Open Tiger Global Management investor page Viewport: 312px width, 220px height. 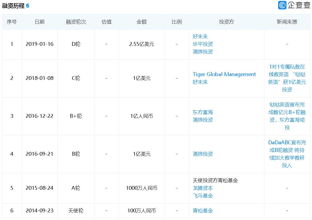pos(224,74)
